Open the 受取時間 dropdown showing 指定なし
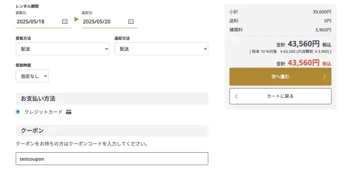The height and width of the screenshot is (176, 352). pyautogui.click(x=32, y=76)
